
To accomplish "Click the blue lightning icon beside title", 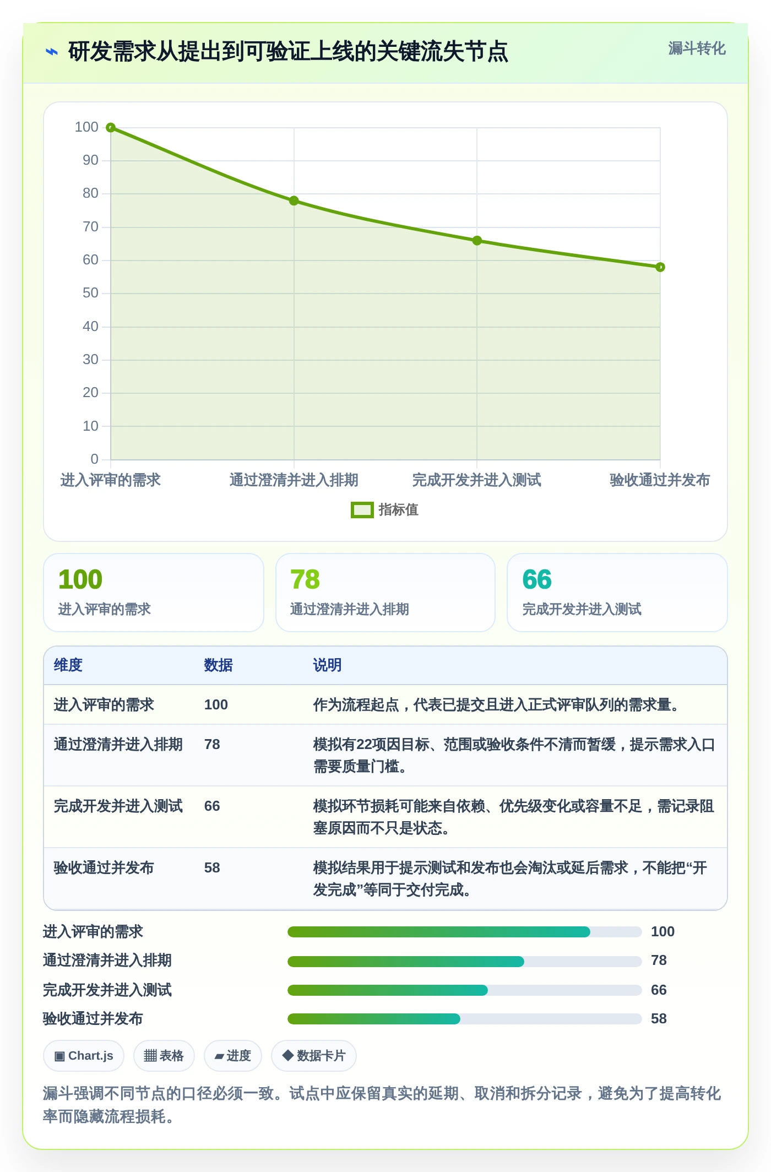I will 52,52.
